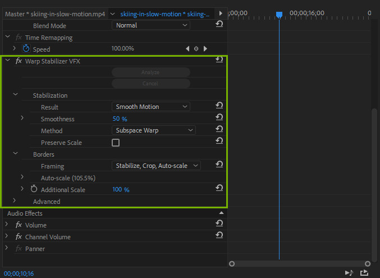The image size is (380, 278).
Task: Click the Speed 100.00% value
Action: (x=122, y=48)
